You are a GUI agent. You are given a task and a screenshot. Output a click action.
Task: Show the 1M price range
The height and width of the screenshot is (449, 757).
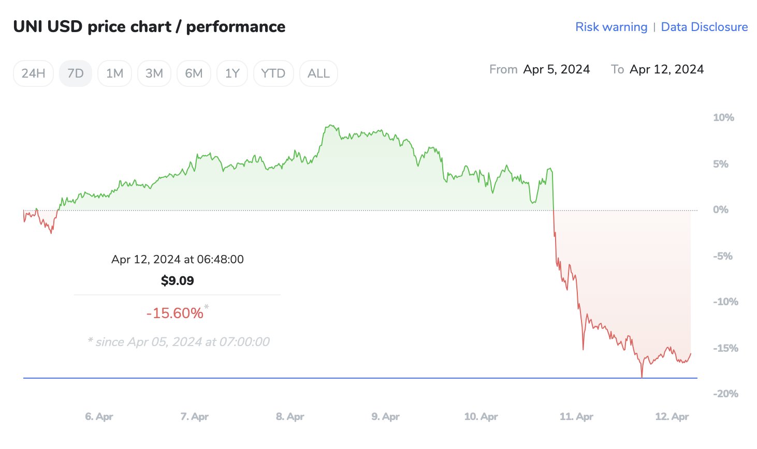click(x=114, y=73)
